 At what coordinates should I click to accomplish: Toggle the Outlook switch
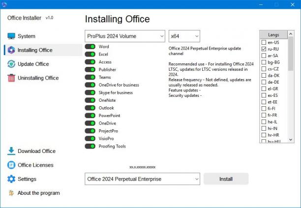[90, 108]
